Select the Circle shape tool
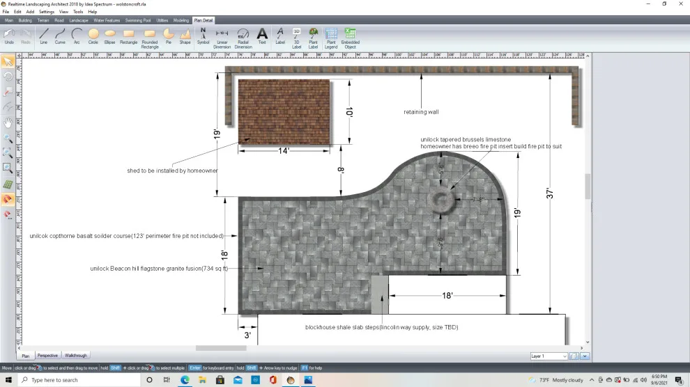The height and width of the screenshot is (387, 690). 93,36
